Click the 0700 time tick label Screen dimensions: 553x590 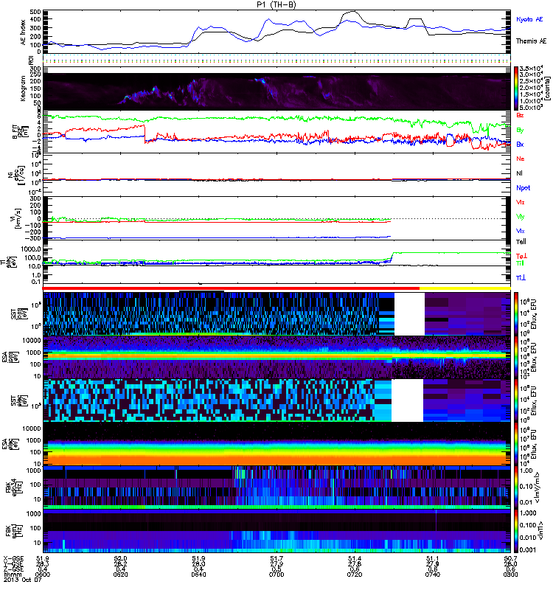click(x=276, y=575)
